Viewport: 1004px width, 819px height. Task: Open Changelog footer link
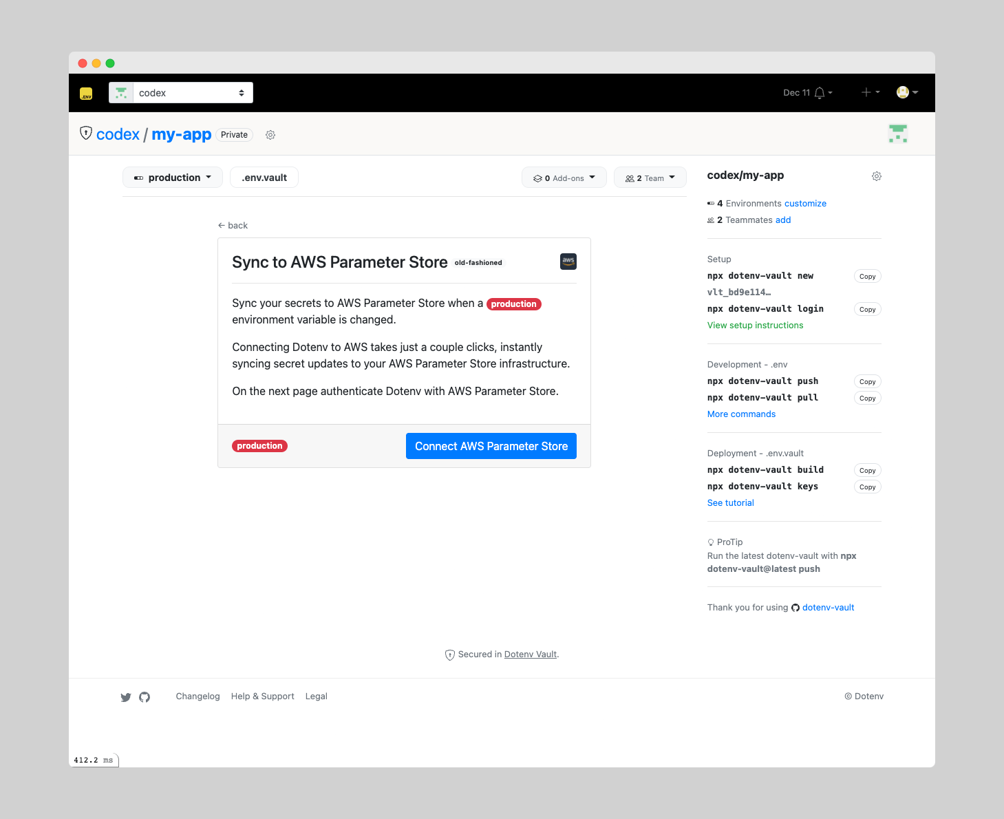coord(197,696)
